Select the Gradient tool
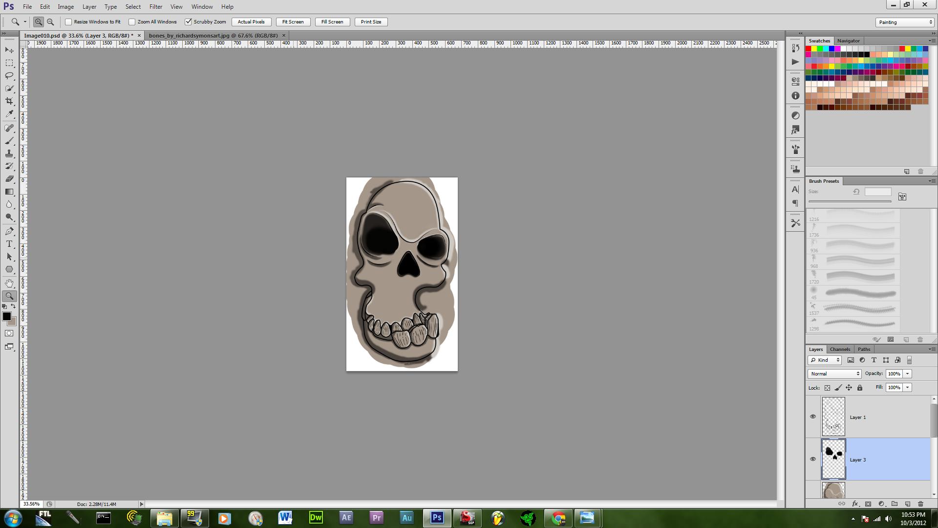The image size is (938, 528). pos(9,192)
